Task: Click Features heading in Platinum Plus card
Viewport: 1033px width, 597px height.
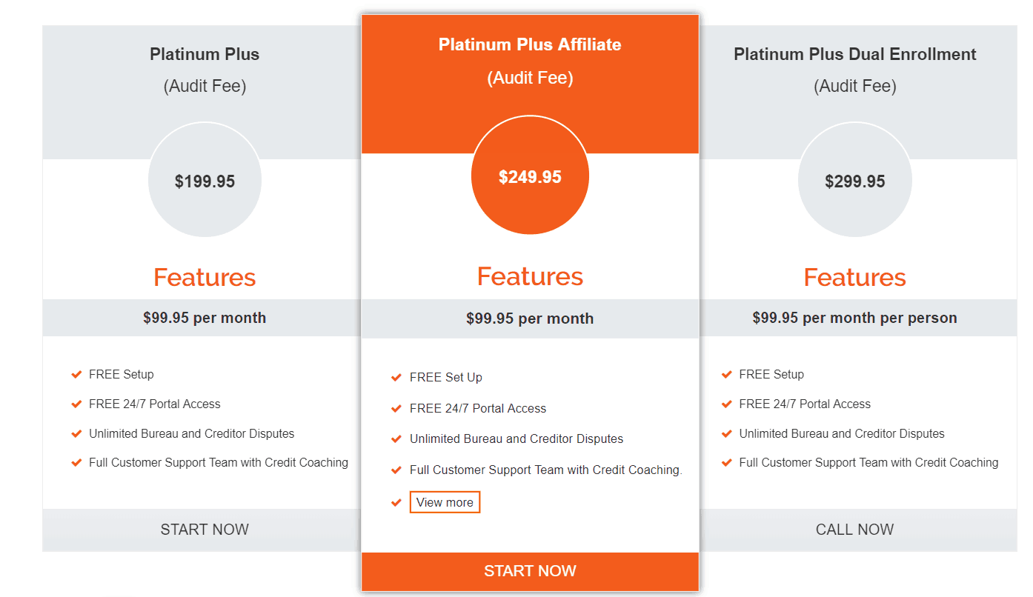Action: (205, 277)
